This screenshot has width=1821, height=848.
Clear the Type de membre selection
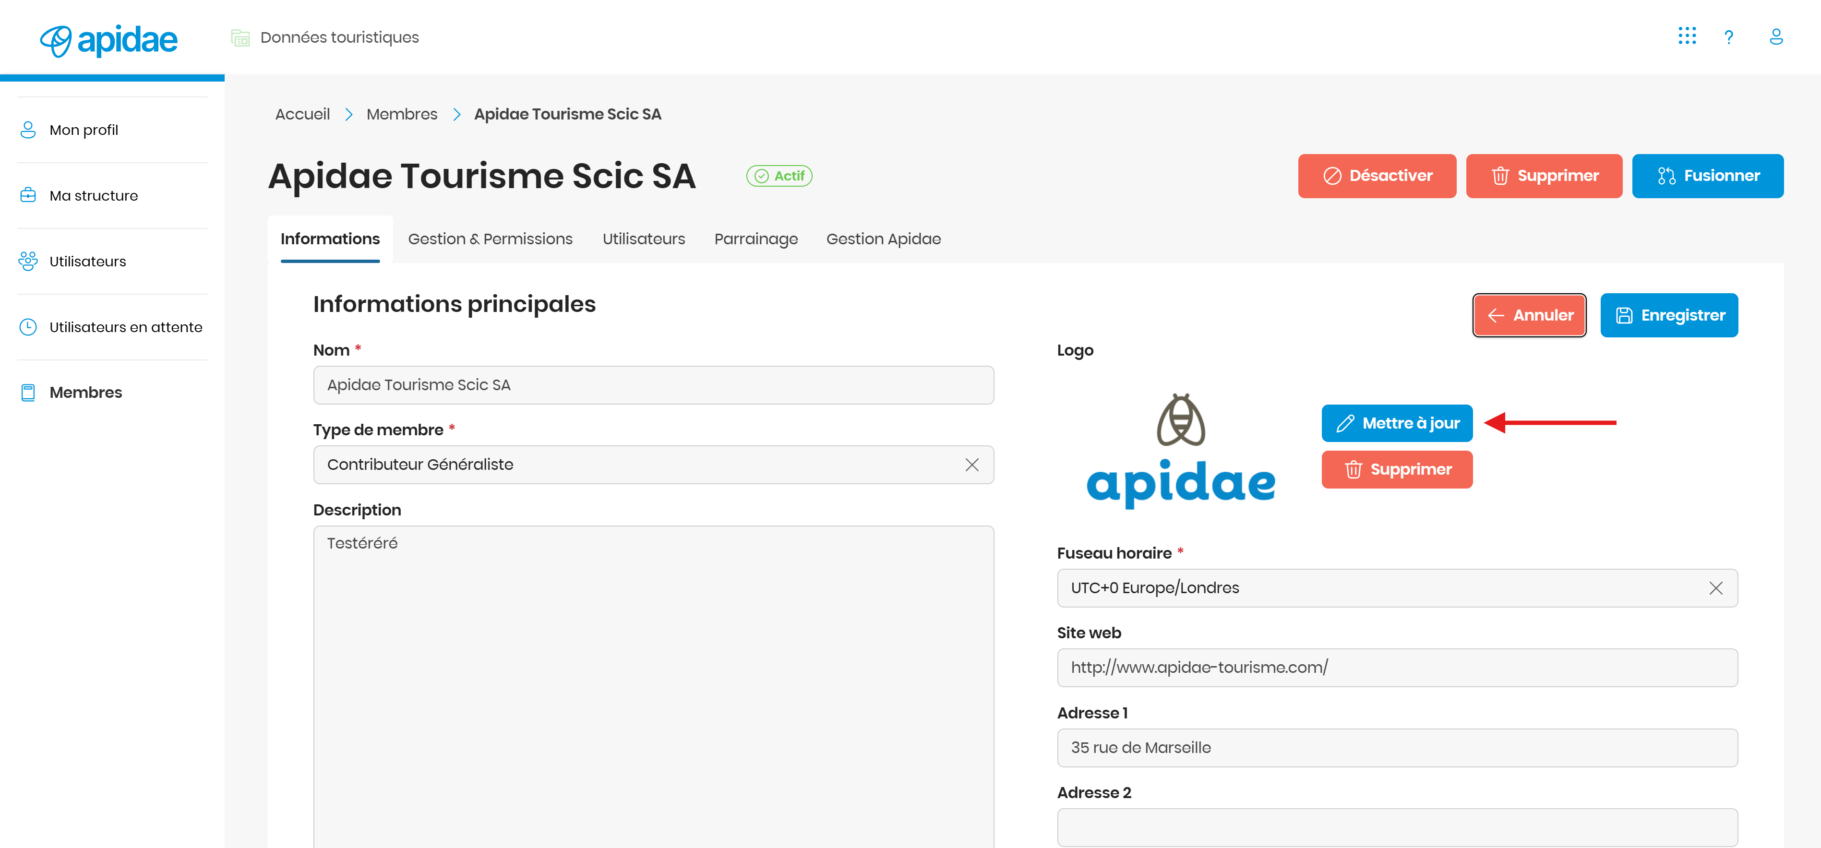point(971,465)
